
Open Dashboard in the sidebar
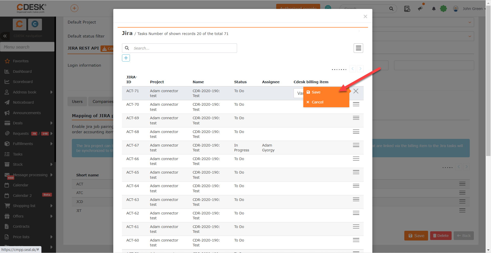tap(22, 71)
